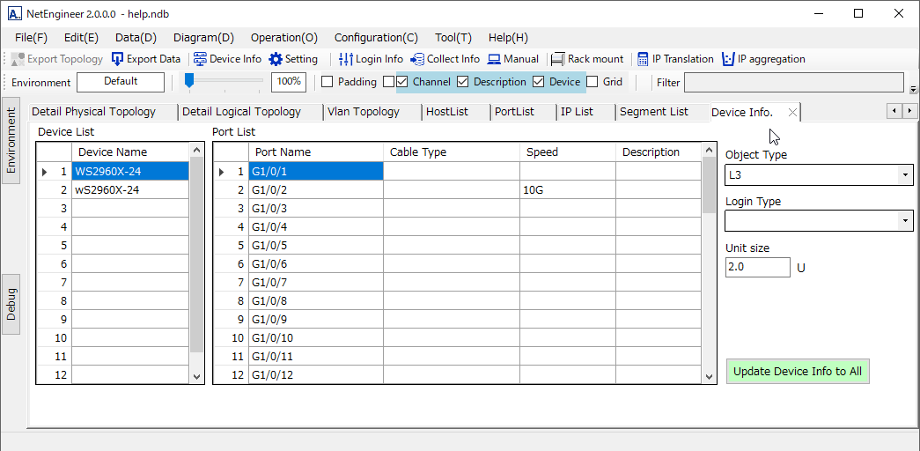Viewport: 920px width, 451px height.
Task: Open the Debug side panel tab
Action: click(11, 305)
